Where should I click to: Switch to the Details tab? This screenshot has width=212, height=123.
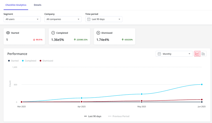[x=38, y=5]
